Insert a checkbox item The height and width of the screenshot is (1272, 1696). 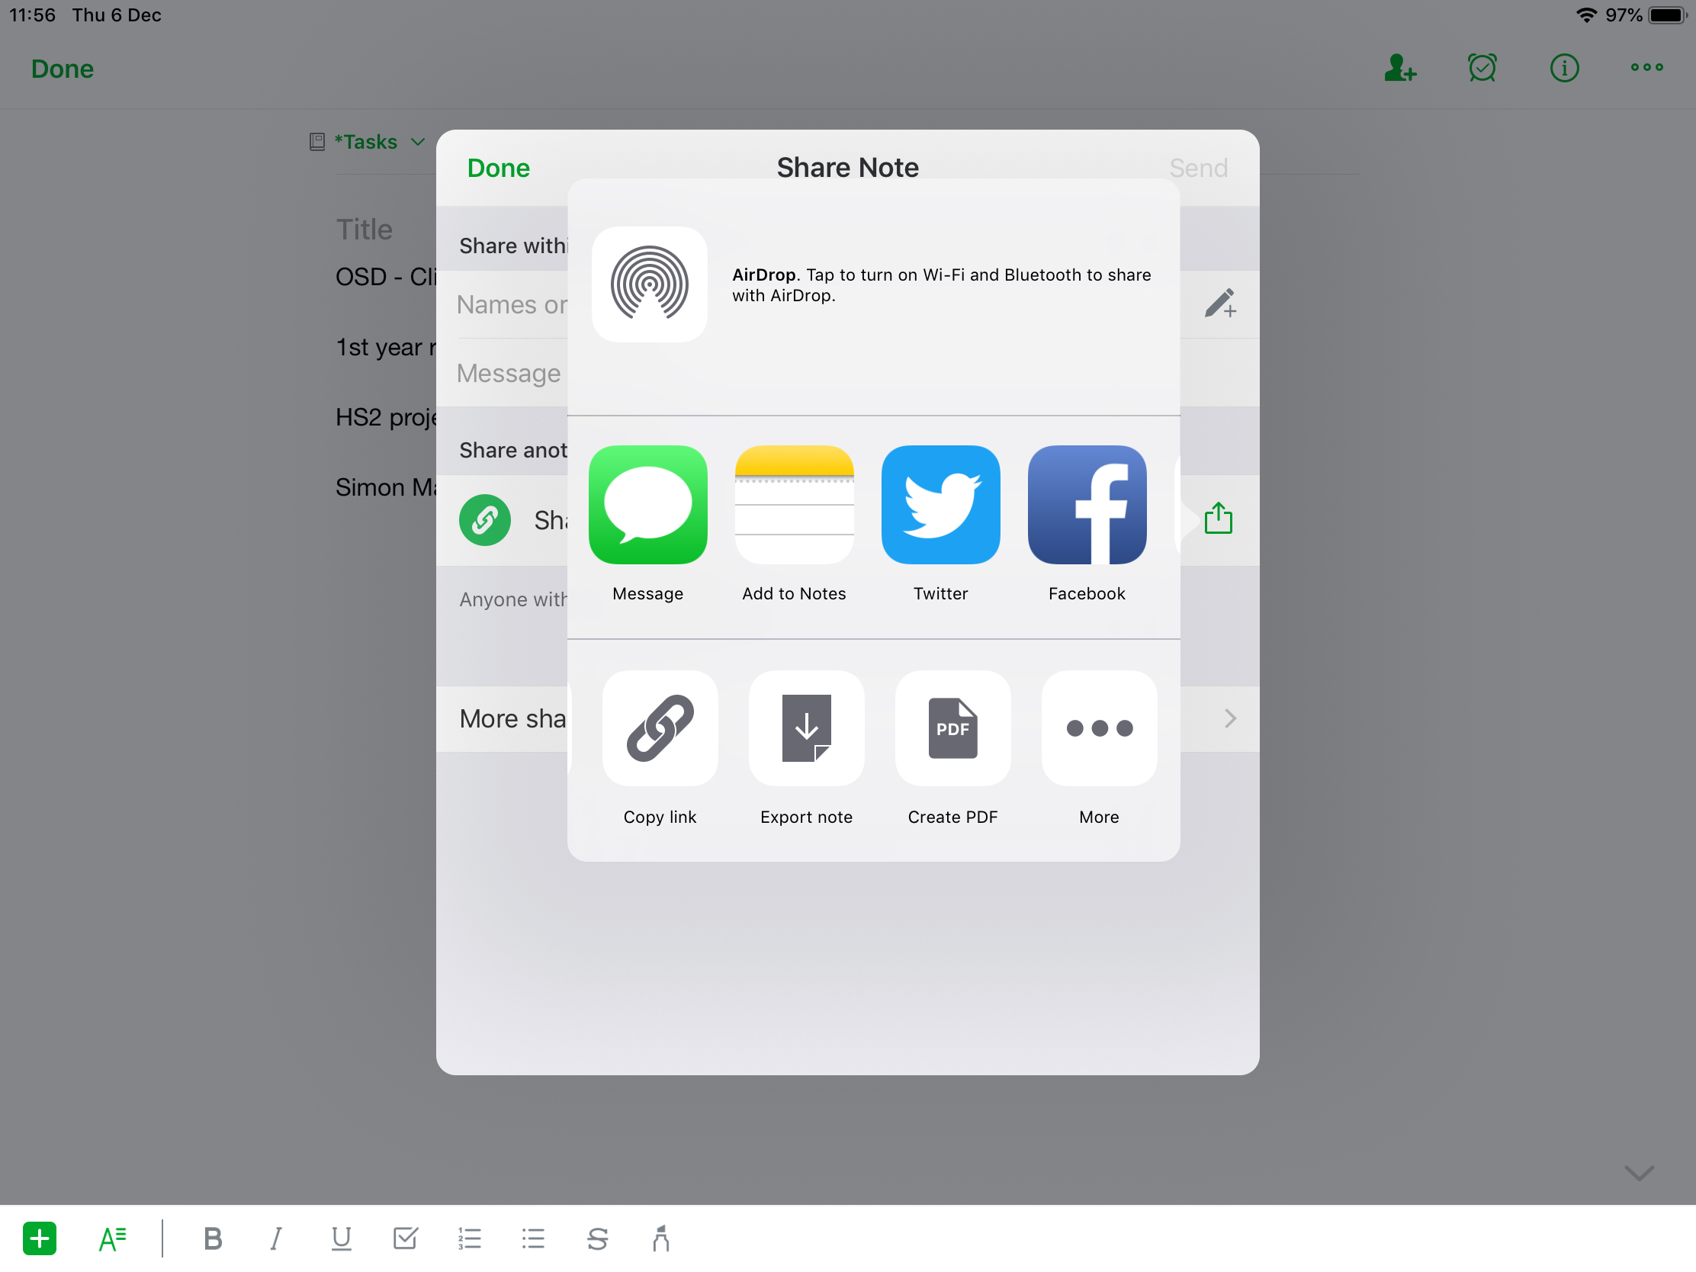pos(405,1238)
